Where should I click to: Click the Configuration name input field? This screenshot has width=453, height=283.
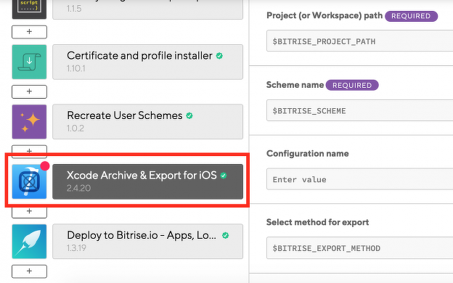[x=359, y=179]
